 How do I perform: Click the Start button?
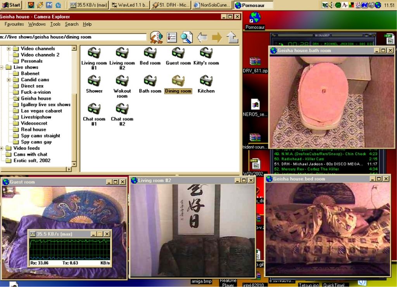click(x=11, y=5)
